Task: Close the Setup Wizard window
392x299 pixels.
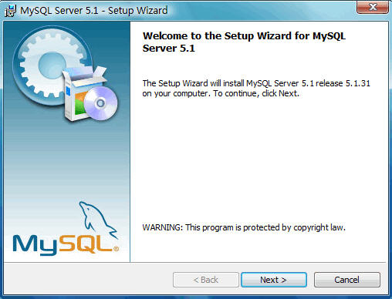Action: [373, 7]
